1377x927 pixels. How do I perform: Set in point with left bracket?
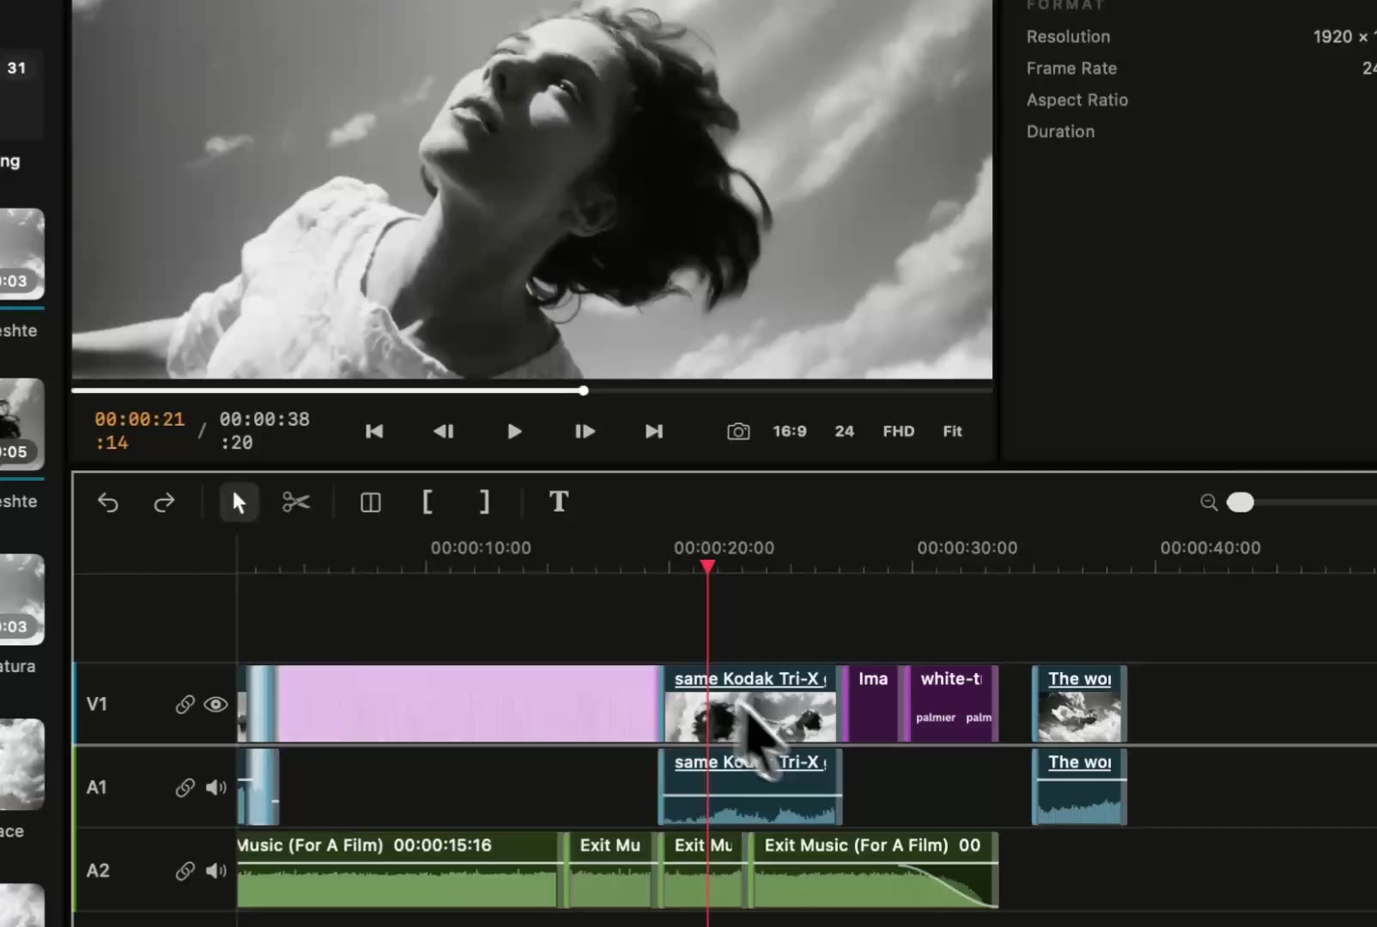click(x=427, y=501)
